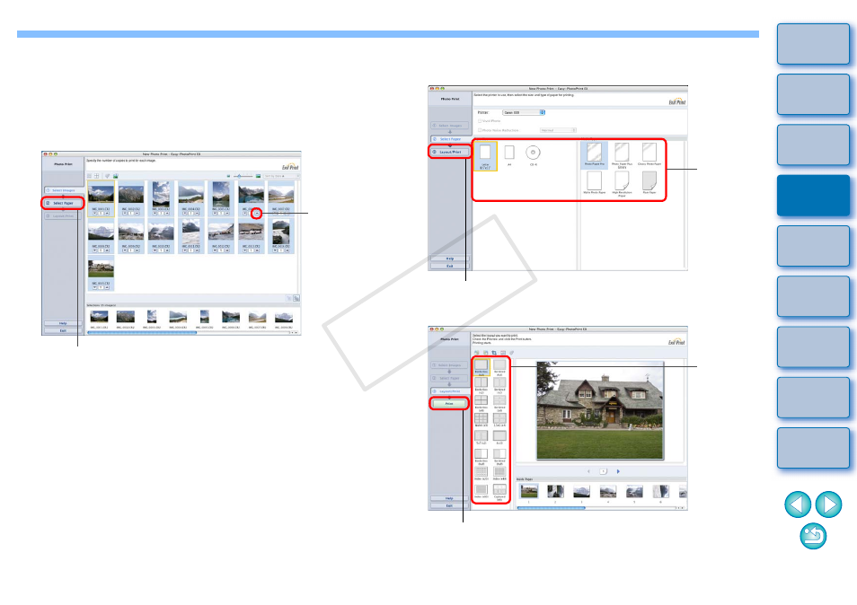Click next page arrow under house preview
857x605 pixels.
click(618, 471)
